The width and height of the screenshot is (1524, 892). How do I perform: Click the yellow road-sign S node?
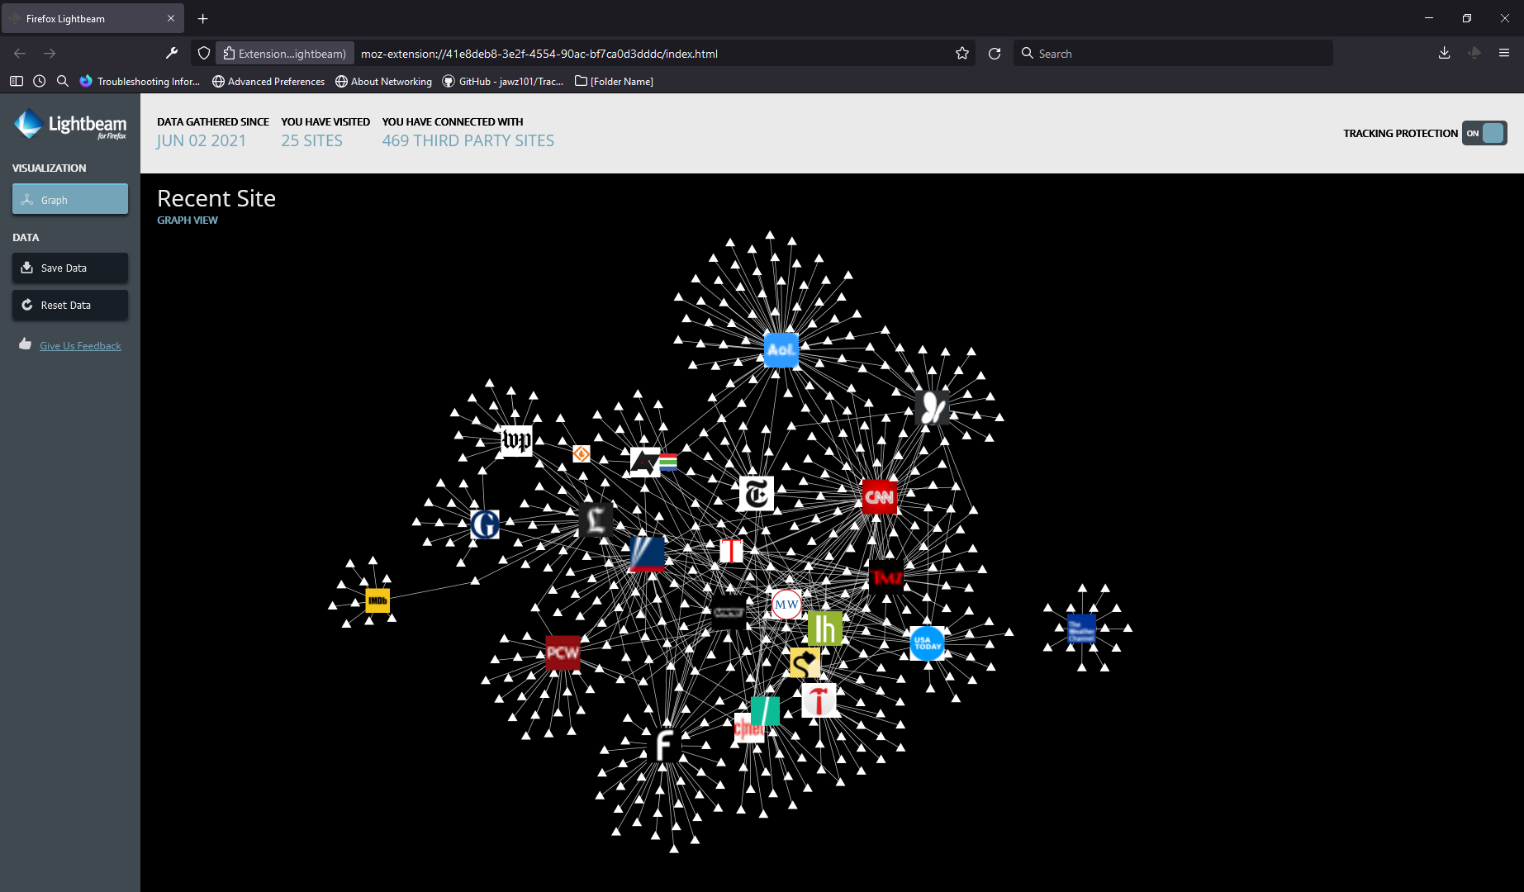click(x=805, y=662)
